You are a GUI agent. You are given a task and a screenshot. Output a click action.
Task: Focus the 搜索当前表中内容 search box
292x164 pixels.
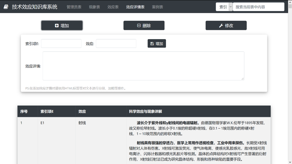258,7
